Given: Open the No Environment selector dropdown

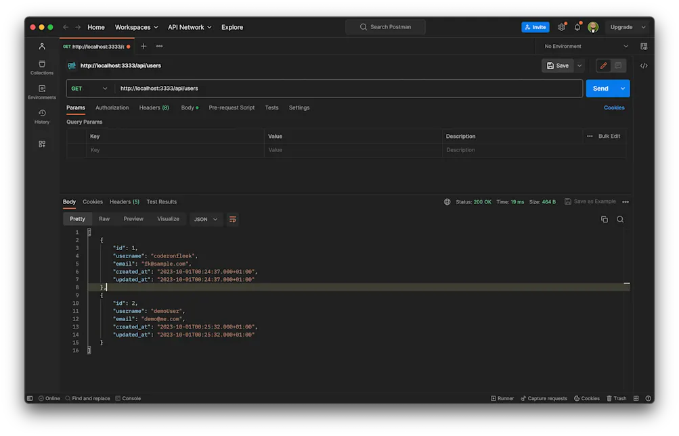Looking at the screenshot, I should [586, 47].
